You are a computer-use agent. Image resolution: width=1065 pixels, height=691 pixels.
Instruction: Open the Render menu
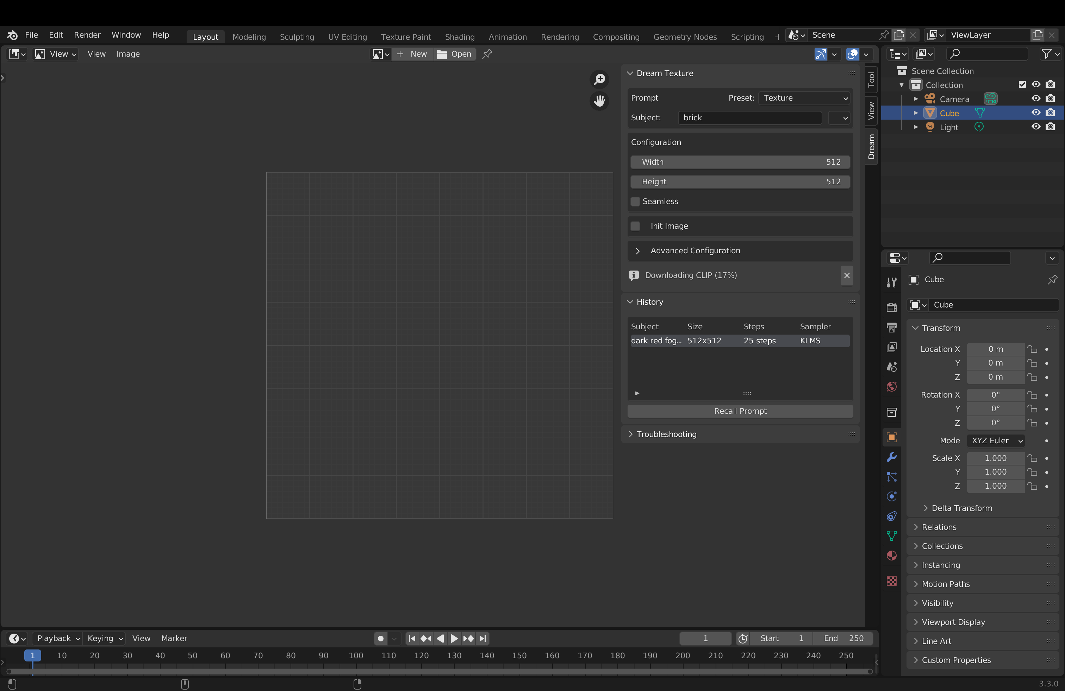87,35
